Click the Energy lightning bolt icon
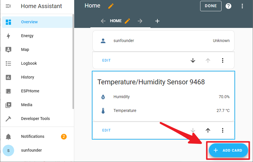Screen dimensions: 253x162 tap(8, 36)
